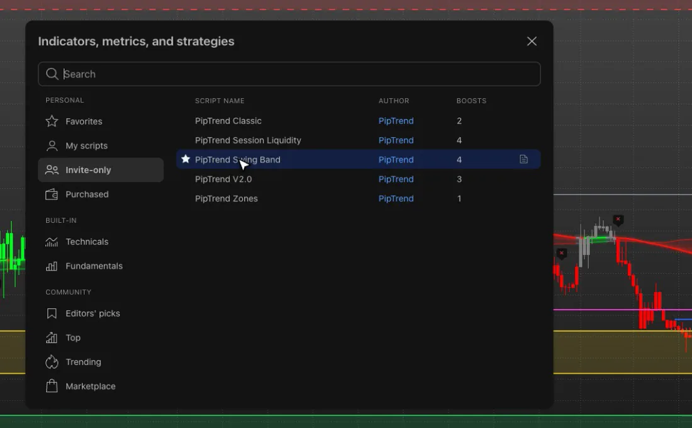Open PipTrend author link for Swing Band
Image resolution: width=692 pixels, height=428 pixels.
pos(396,159)
